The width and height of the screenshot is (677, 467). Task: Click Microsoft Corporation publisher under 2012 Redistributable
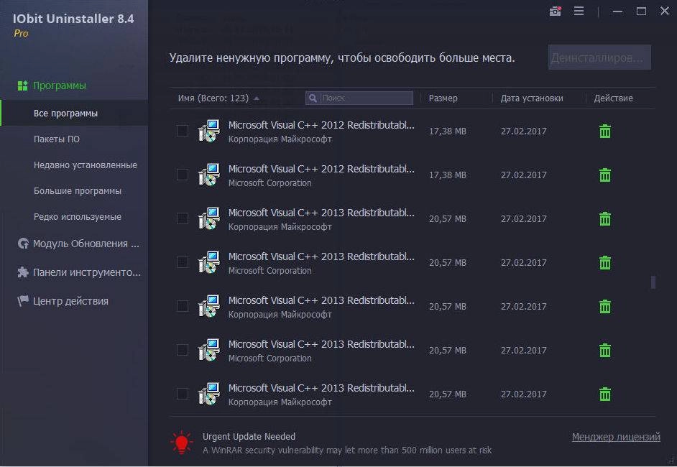(270, 183)
